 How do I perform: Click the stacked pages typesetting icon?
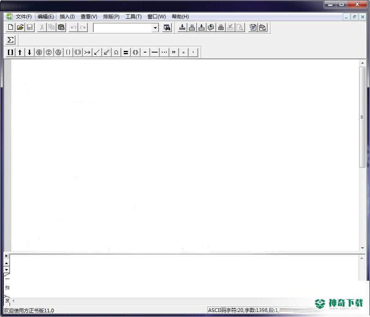tap(211, 28)
